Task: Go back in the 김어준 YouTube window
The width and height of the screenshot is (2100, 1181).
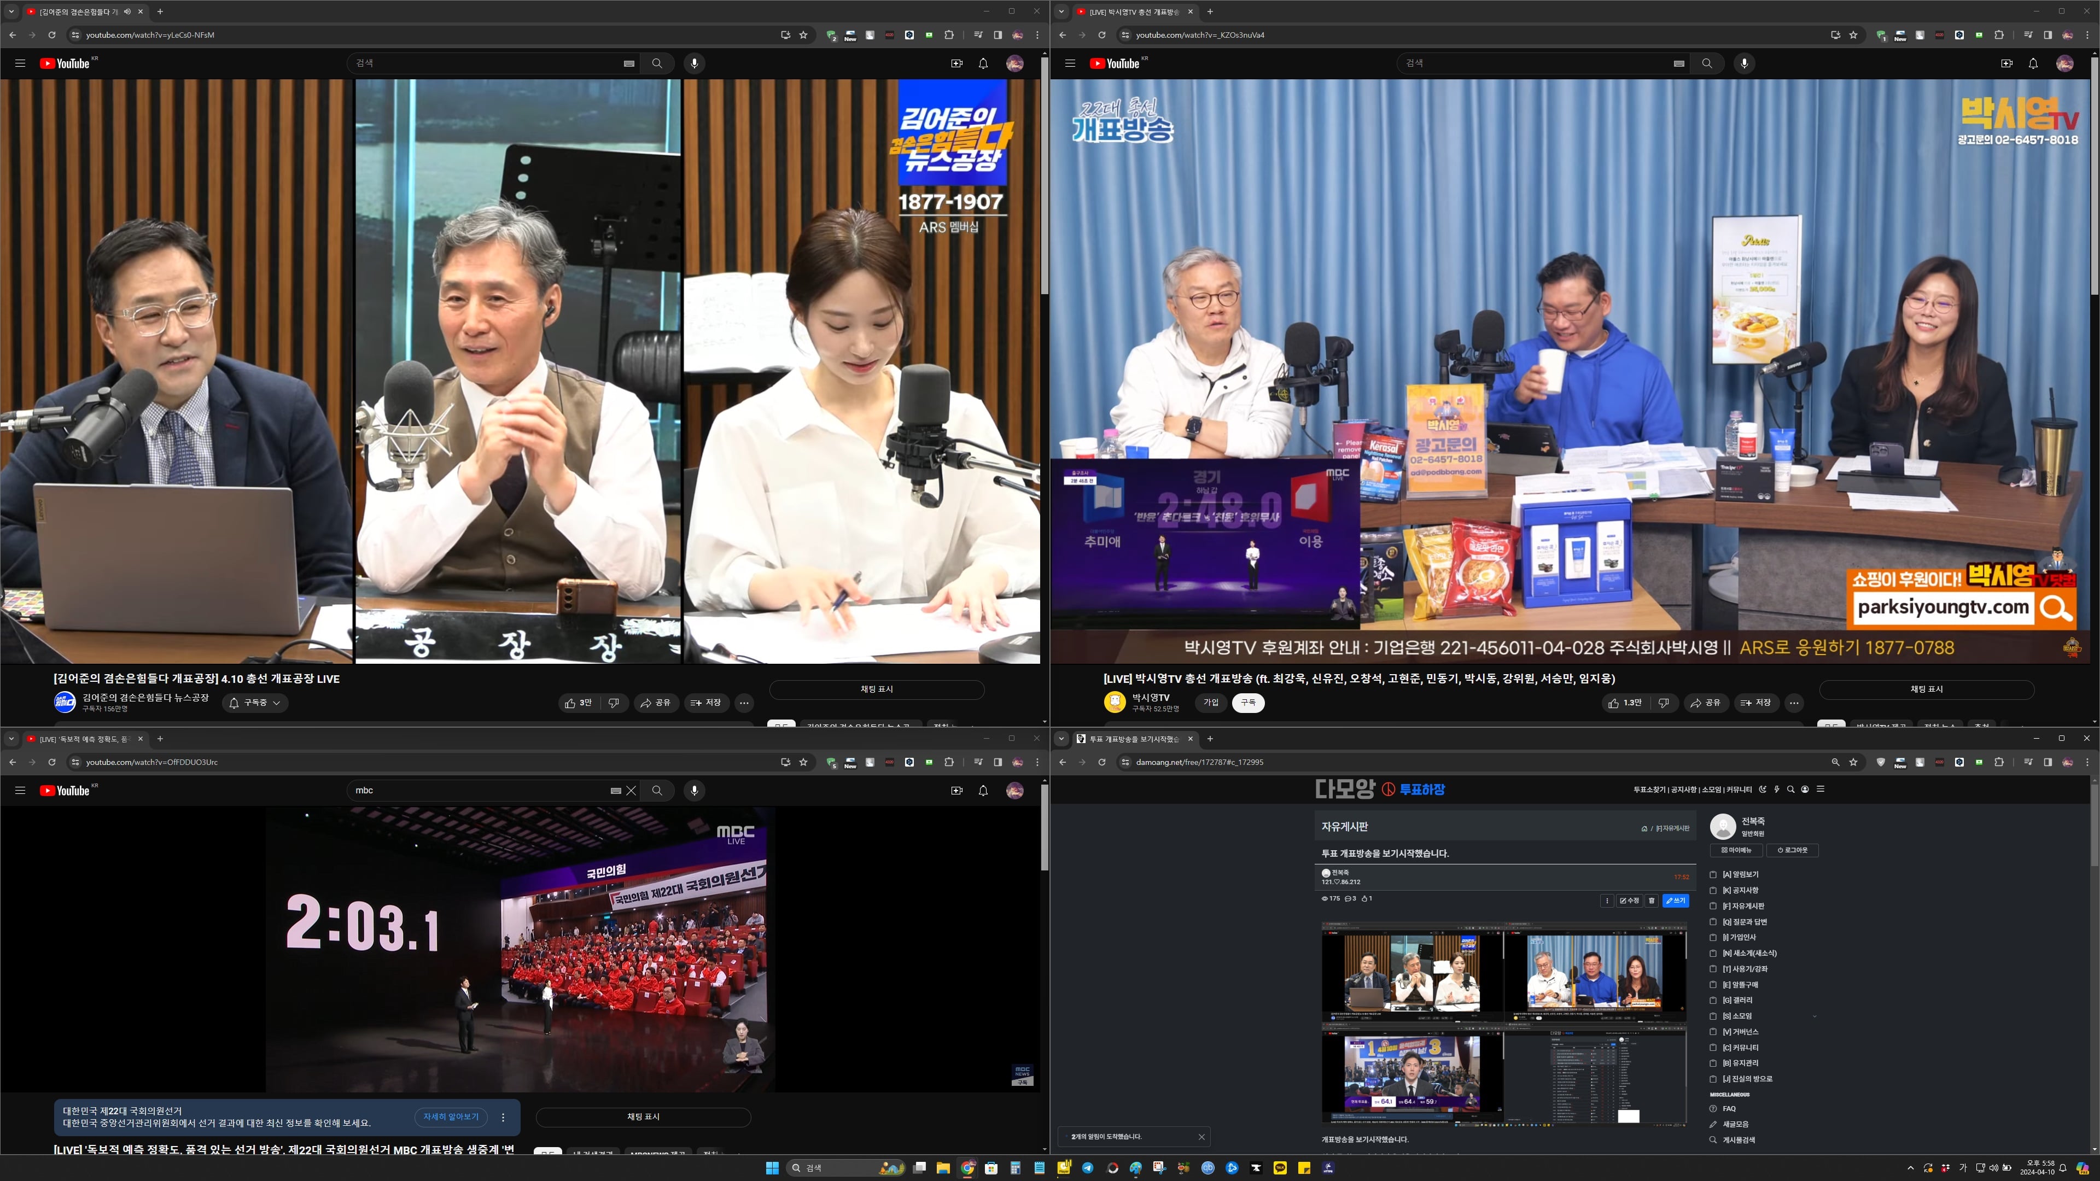Action: [12, 35]
